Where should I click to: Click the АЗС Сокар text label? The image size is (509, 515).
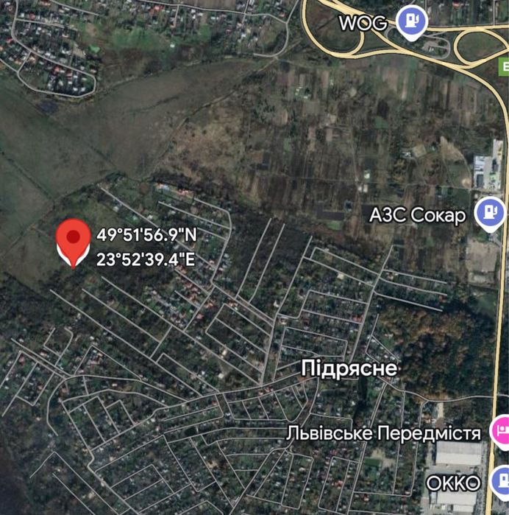click(418, 215)
